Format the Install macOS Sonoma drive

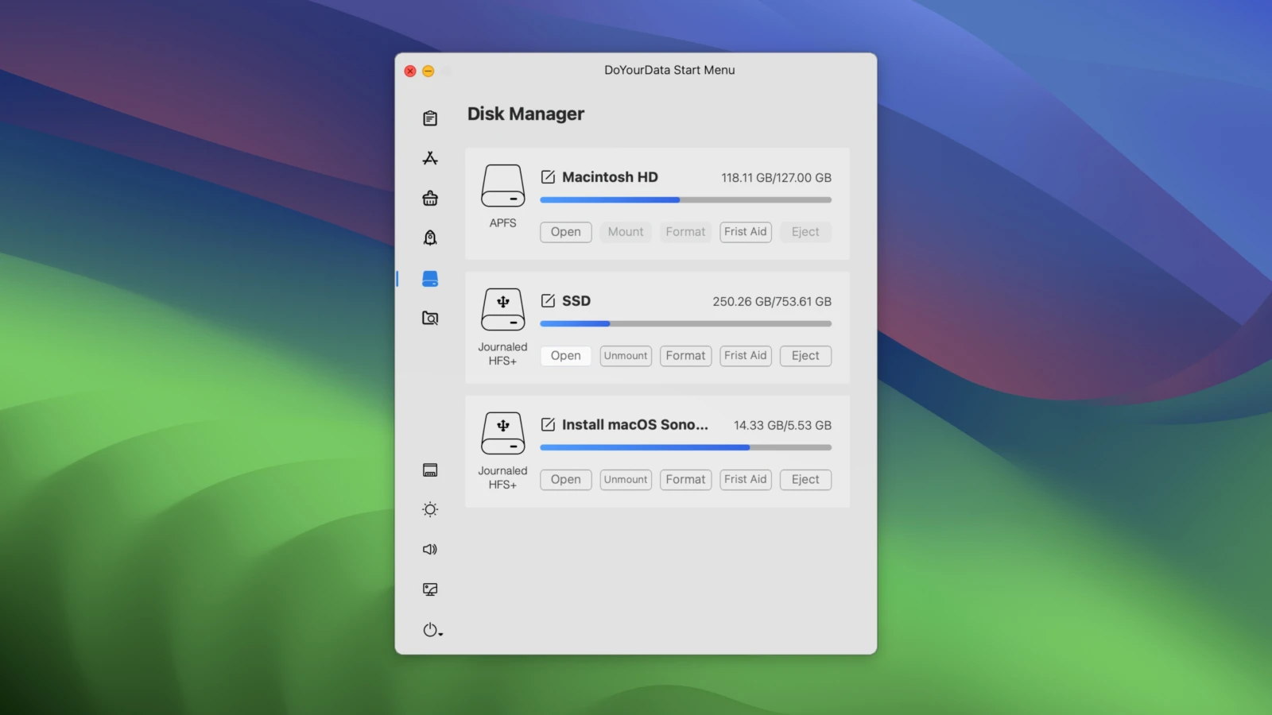[x=685, y=480]
